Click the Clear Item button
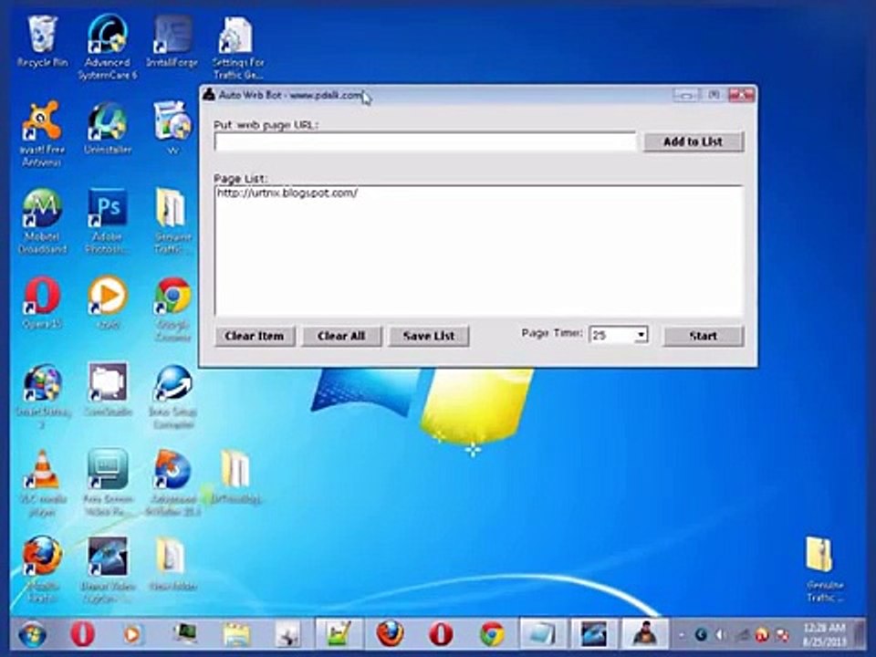876x657 pixels. point(255,336)
